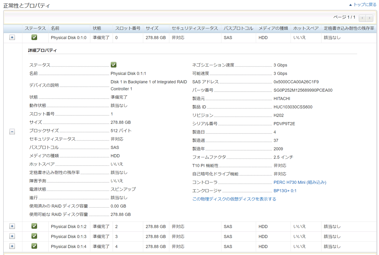Viewport: 379px width, 255px height.
Task: Click used RAID disk capacity 0.00 GB
Action: 118,206
